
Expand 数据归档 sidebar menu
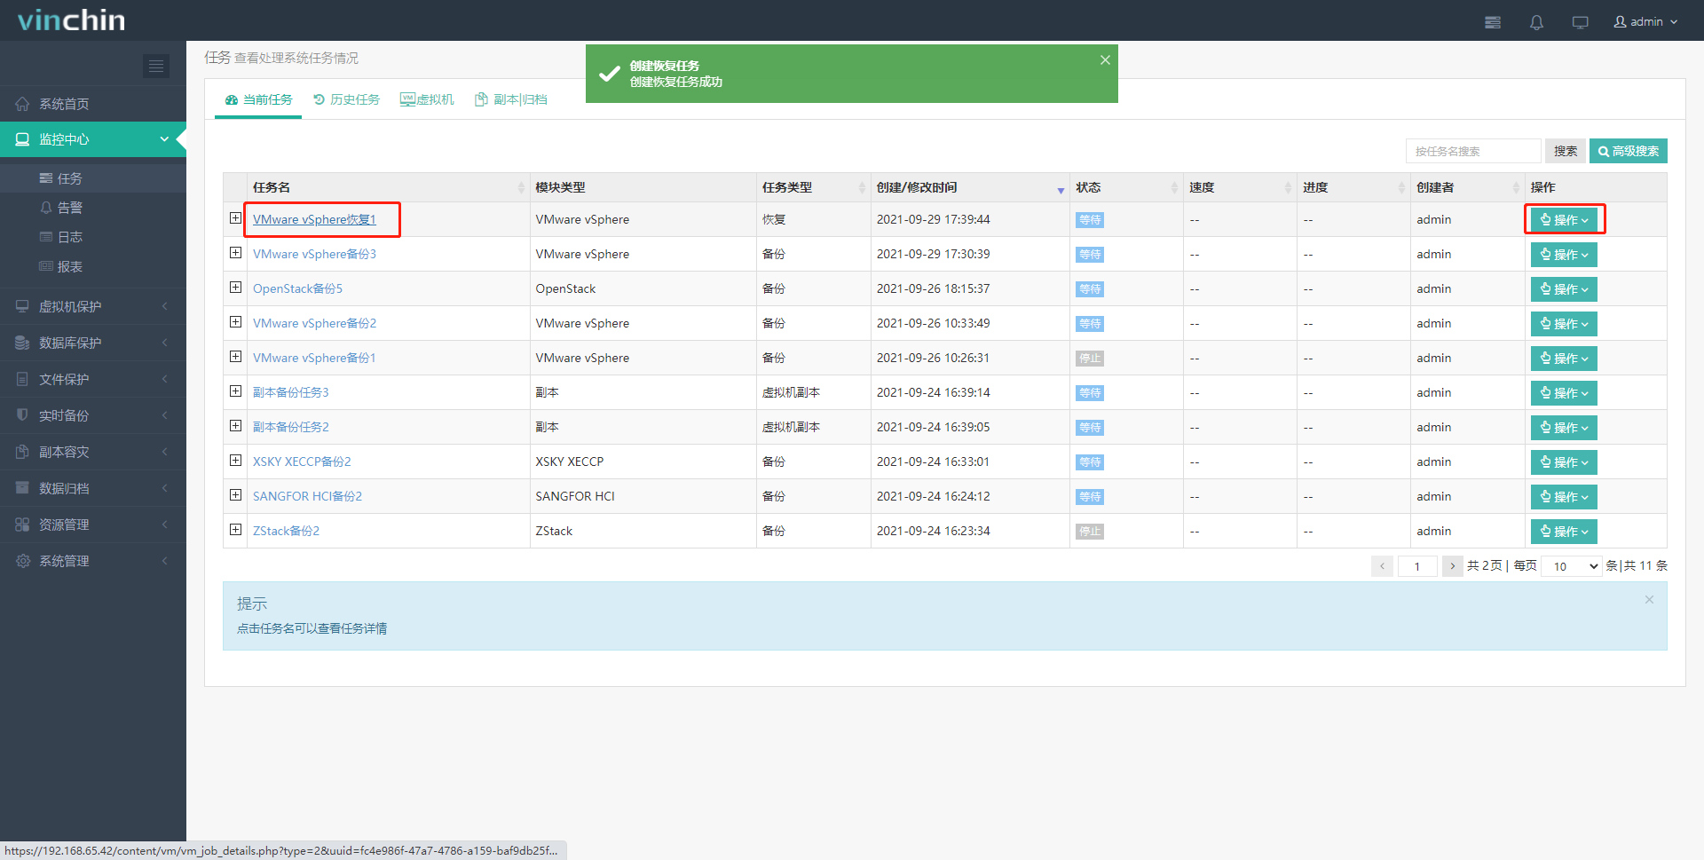(93, 488)
